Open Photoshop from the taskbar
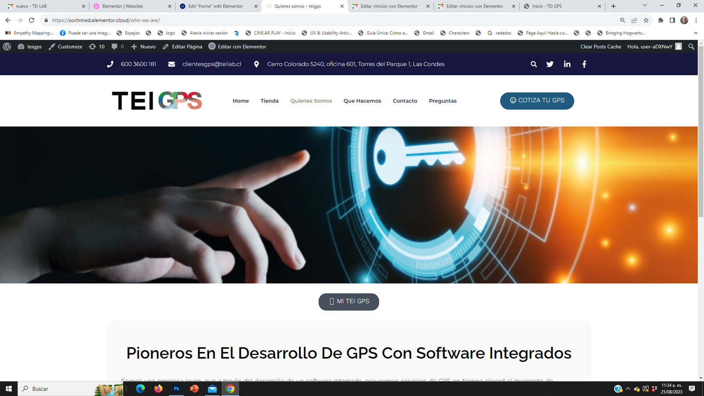Screen dimensions: 704x396 click(x=176, y=389)
